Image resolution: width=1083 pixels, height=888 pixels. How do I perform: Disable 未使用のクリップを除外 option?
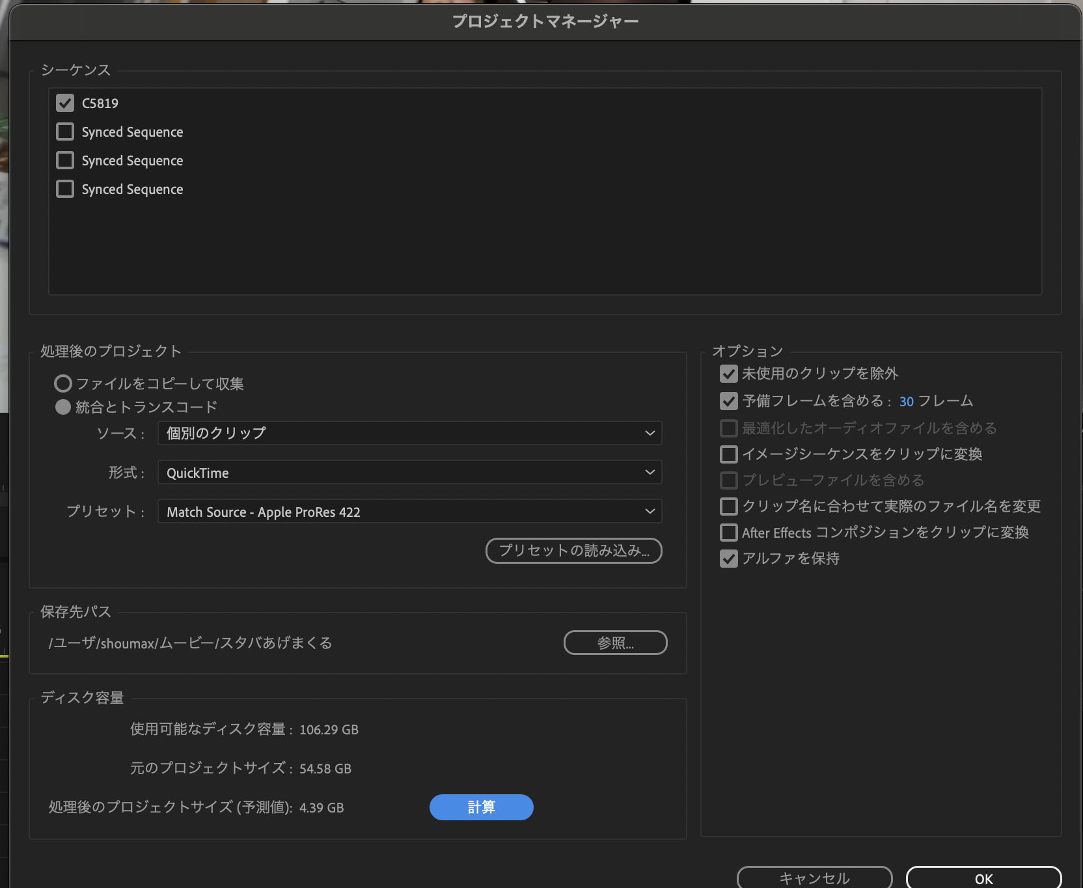728,374
